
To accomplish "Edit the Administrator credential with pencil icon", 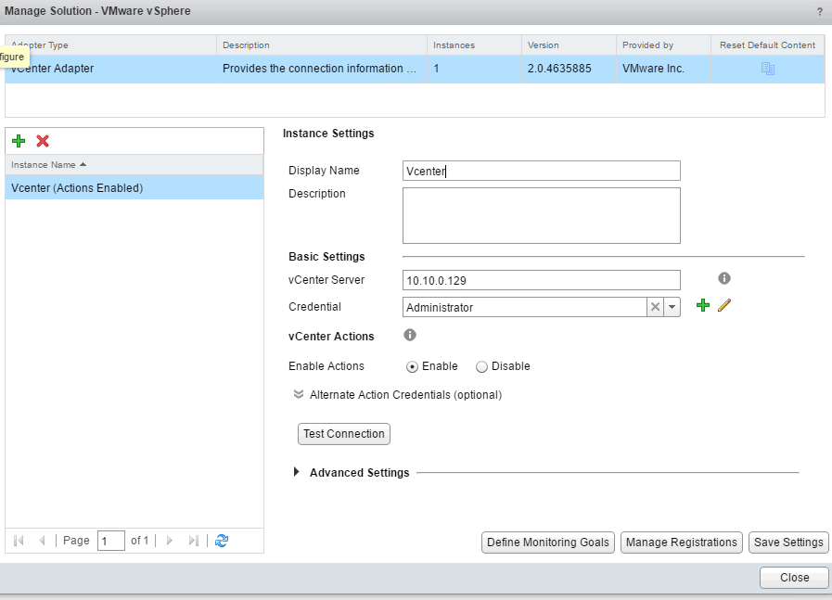I will pyautogui.click(x=724, y=305).
